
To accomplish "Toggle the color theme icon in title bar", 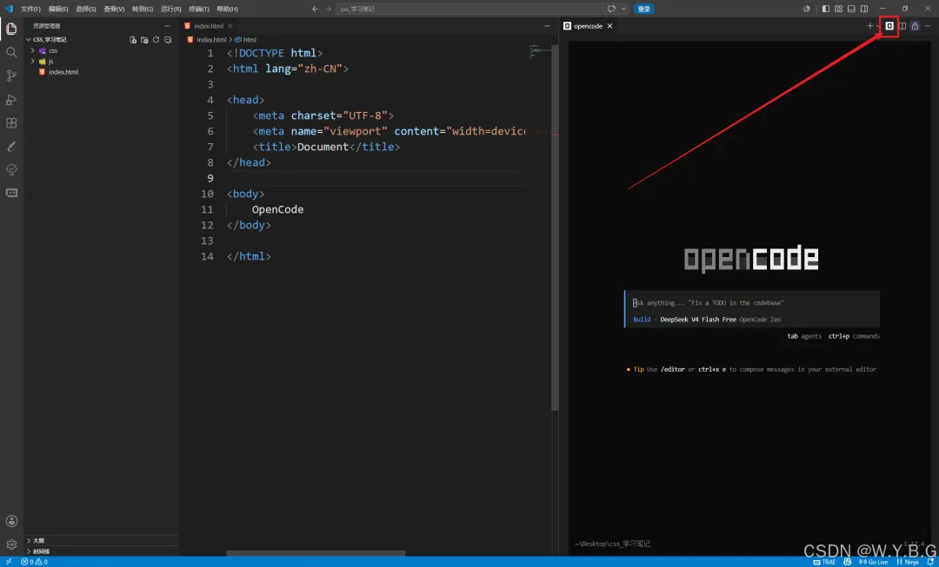I will click(806, 9).
